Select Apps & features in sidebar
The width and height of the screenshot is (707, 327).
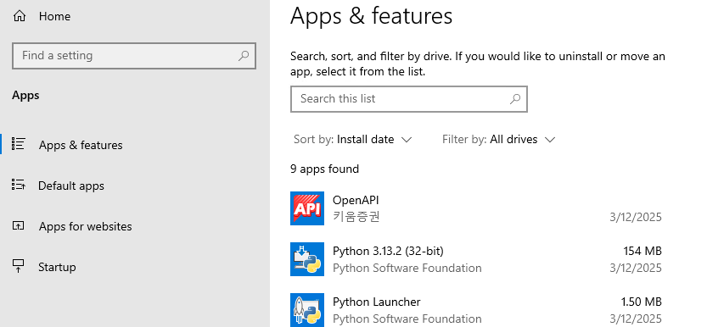[81, 145]
